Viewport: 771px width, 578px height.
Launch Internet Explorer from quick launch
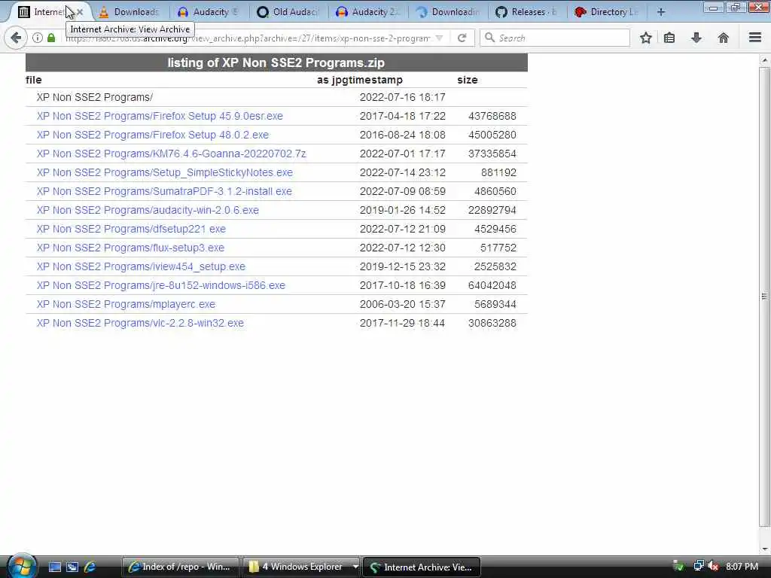(x=90, y=567)
